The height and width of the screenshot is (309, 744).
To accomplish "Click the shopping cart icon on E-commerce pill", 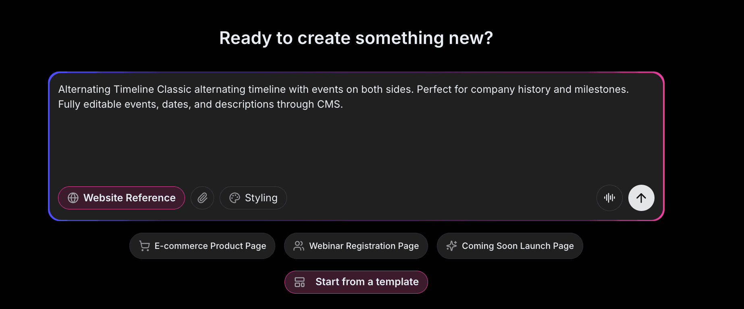I will coord(144,246).
